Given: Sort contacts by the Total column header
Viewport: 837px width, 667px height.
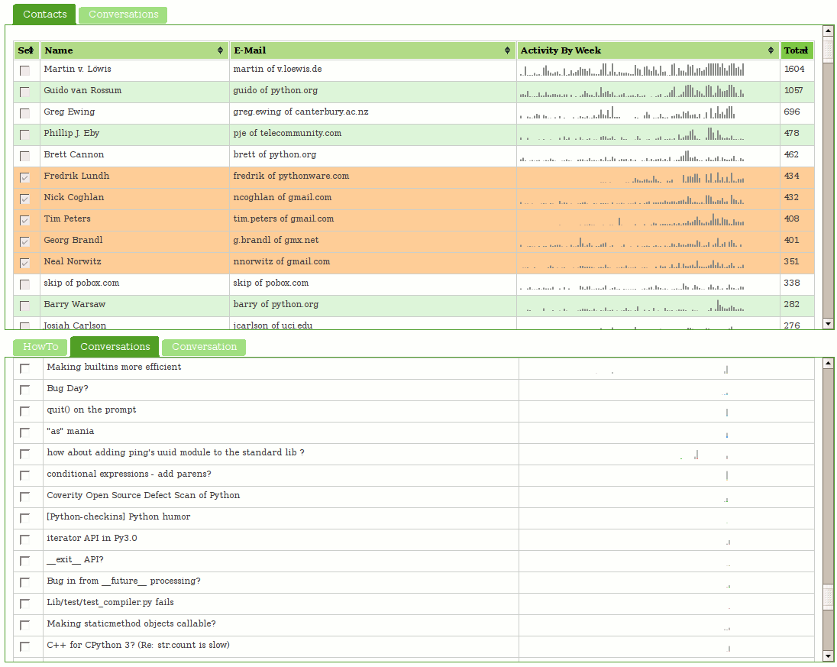Looking at the screenshot, I should 797,50.
